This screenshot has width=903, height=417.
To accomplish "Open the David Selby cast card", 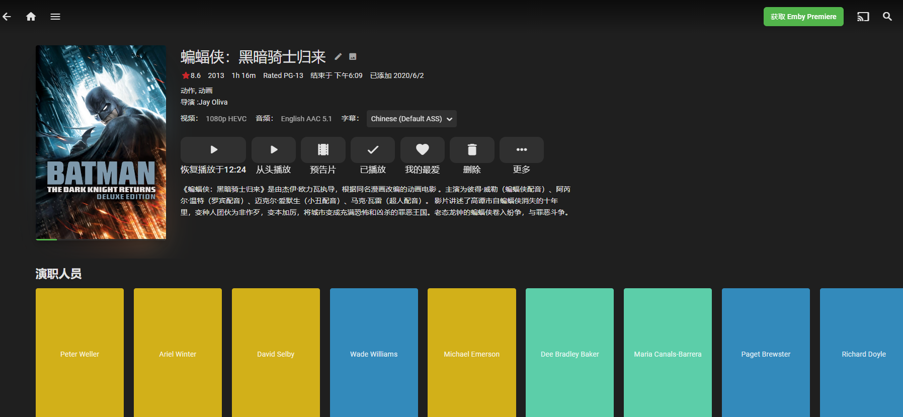I will coord(276,353).
